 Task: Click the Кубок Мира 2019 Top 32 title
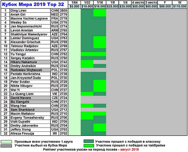[33, 4]
